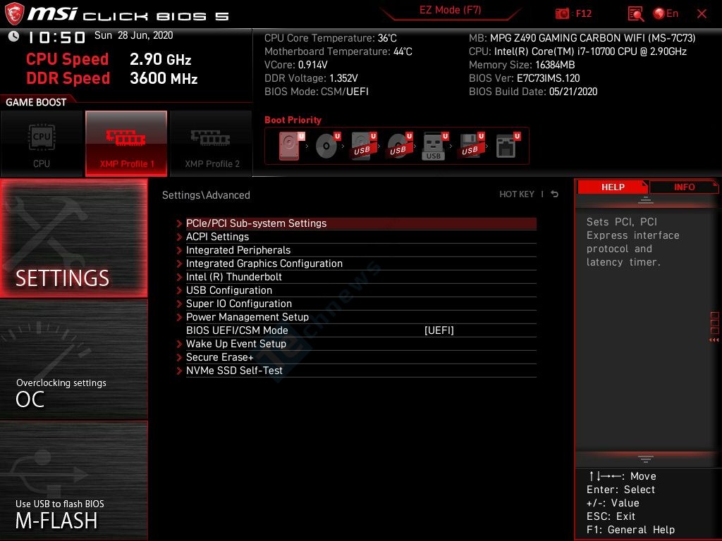Click the DDR Speed 3600 MHz readout
This screenshot has height=541, width=722.
pyautogui.click(x=112, y=77)
